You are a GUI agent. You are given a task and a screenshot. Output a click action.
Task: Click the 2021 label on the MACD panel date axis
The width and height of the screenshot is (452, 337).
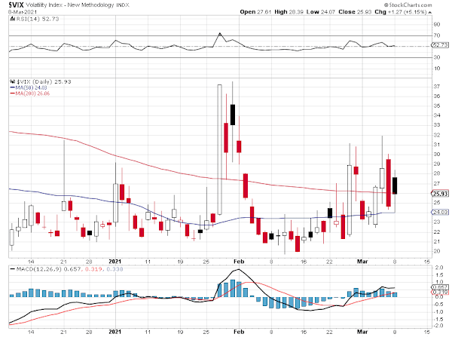pos(115,332)
